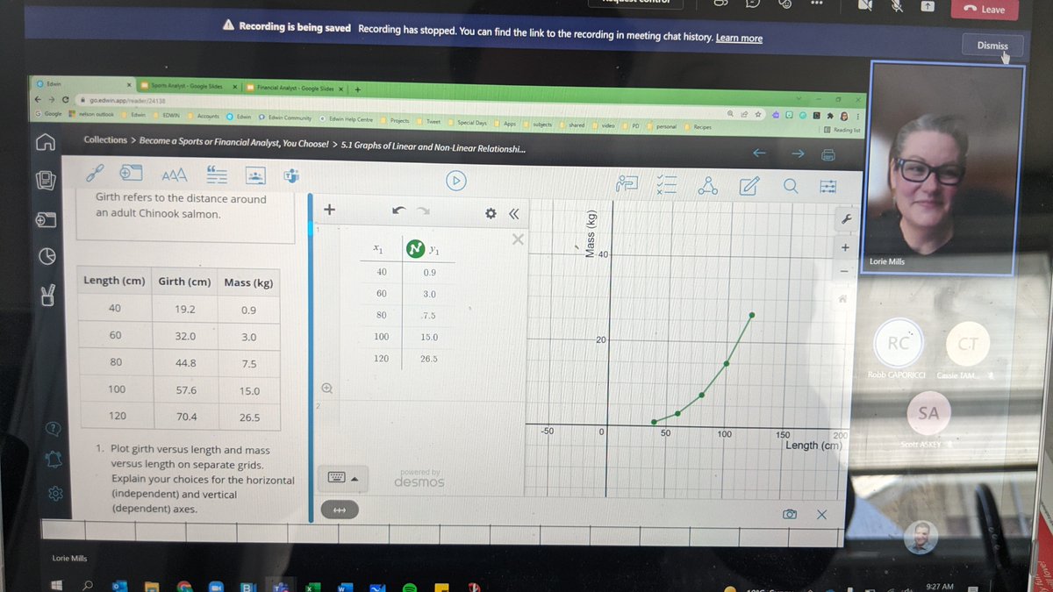Click the Spotify icon in Windows taskbar
The image size is (1053, 592).
pyautogui.click(x=410, y=588)
